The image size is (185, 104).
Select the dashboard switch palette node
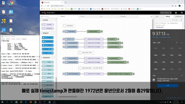pos(48,70)
